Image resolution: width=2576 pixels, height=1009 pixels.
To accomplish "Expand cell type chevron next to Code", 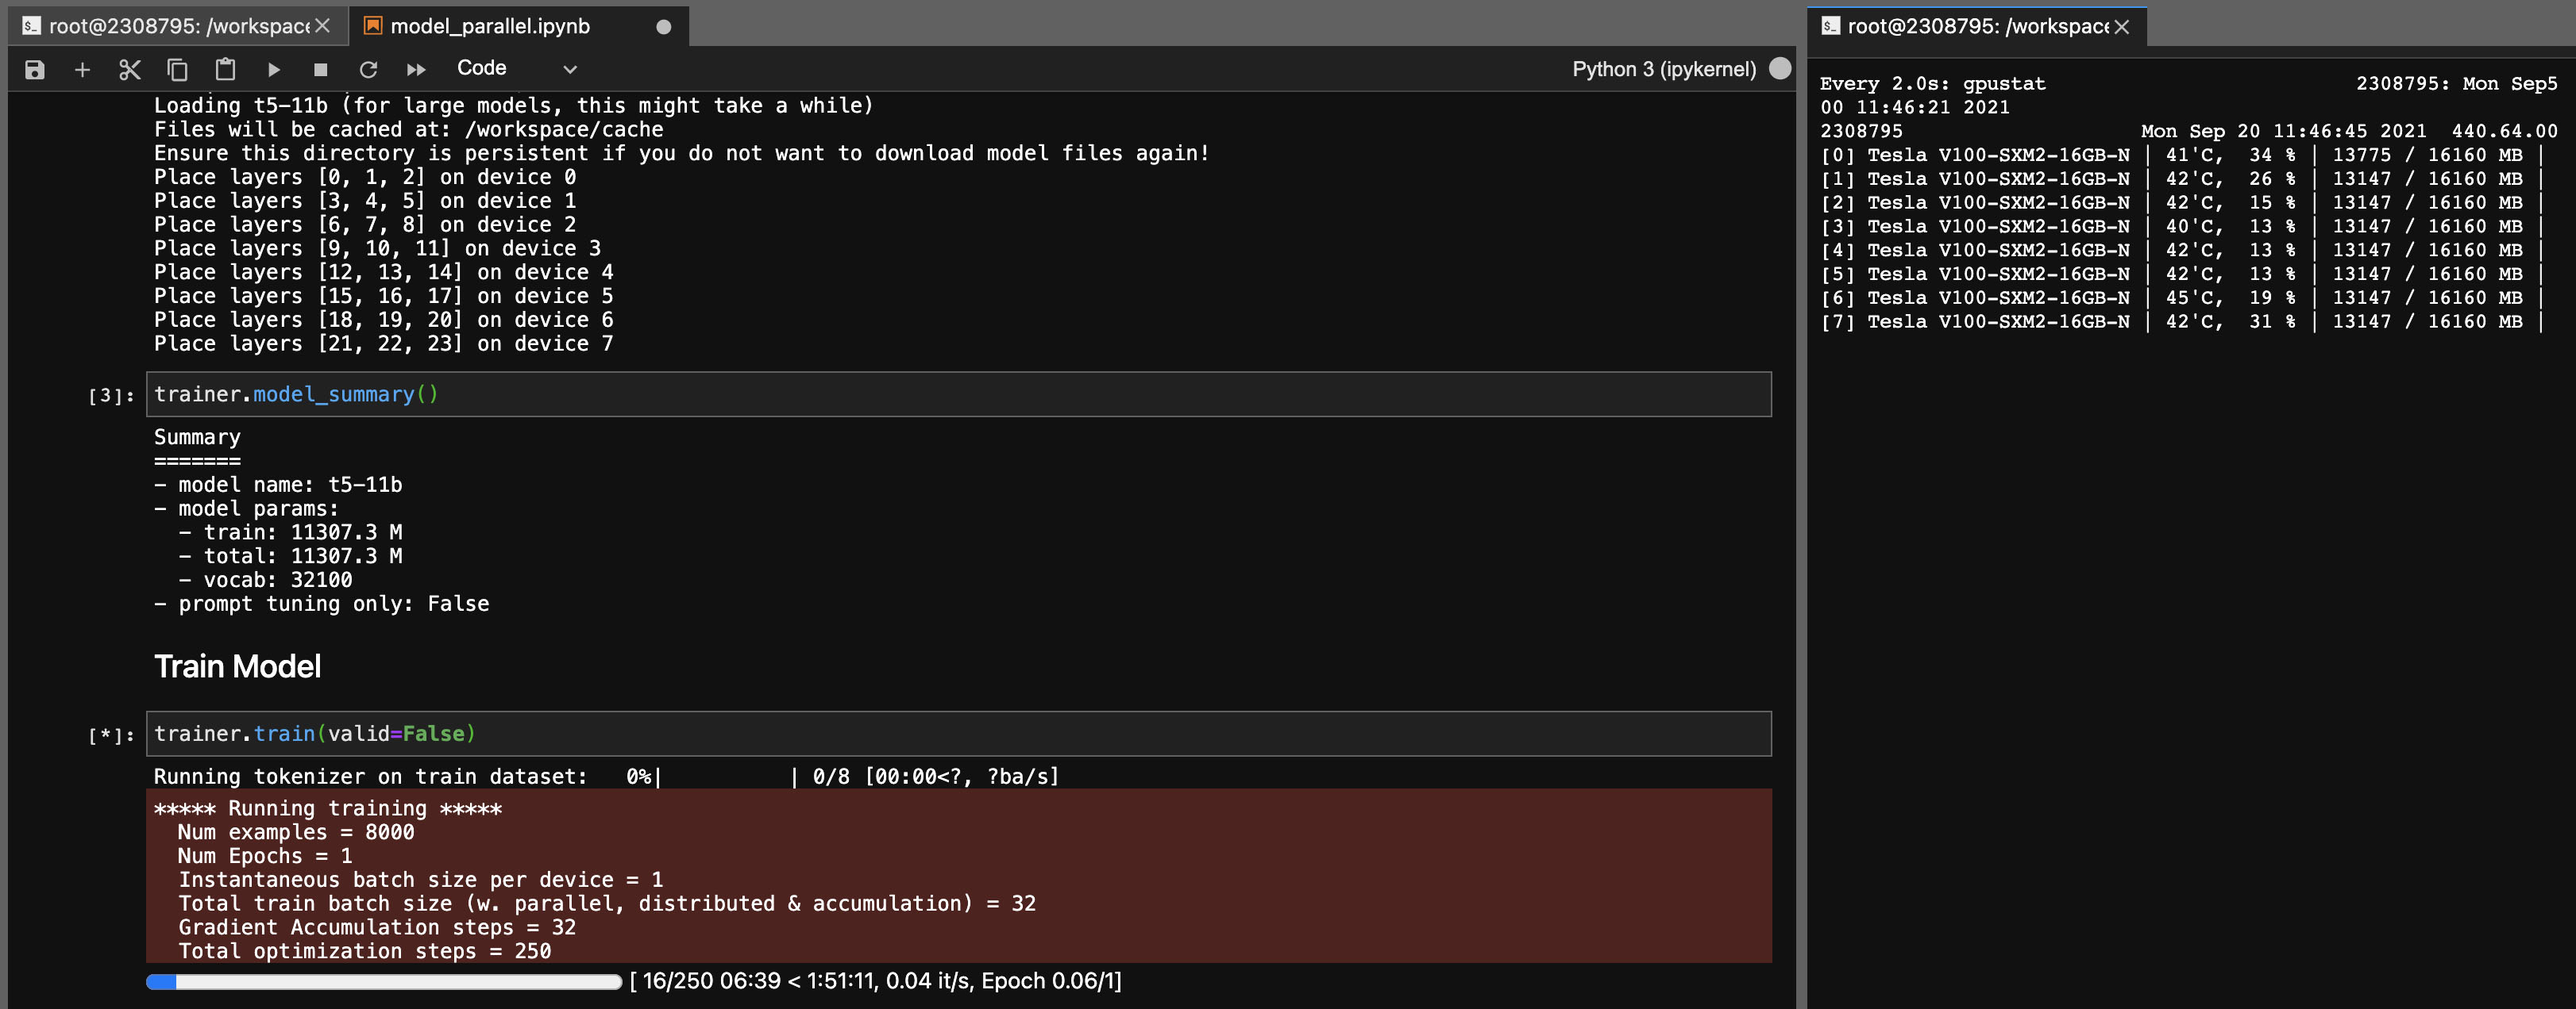I will tap(570, 69).
